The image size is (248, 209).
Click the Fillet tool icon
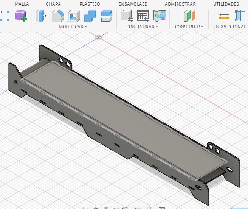tap(58, 16)
